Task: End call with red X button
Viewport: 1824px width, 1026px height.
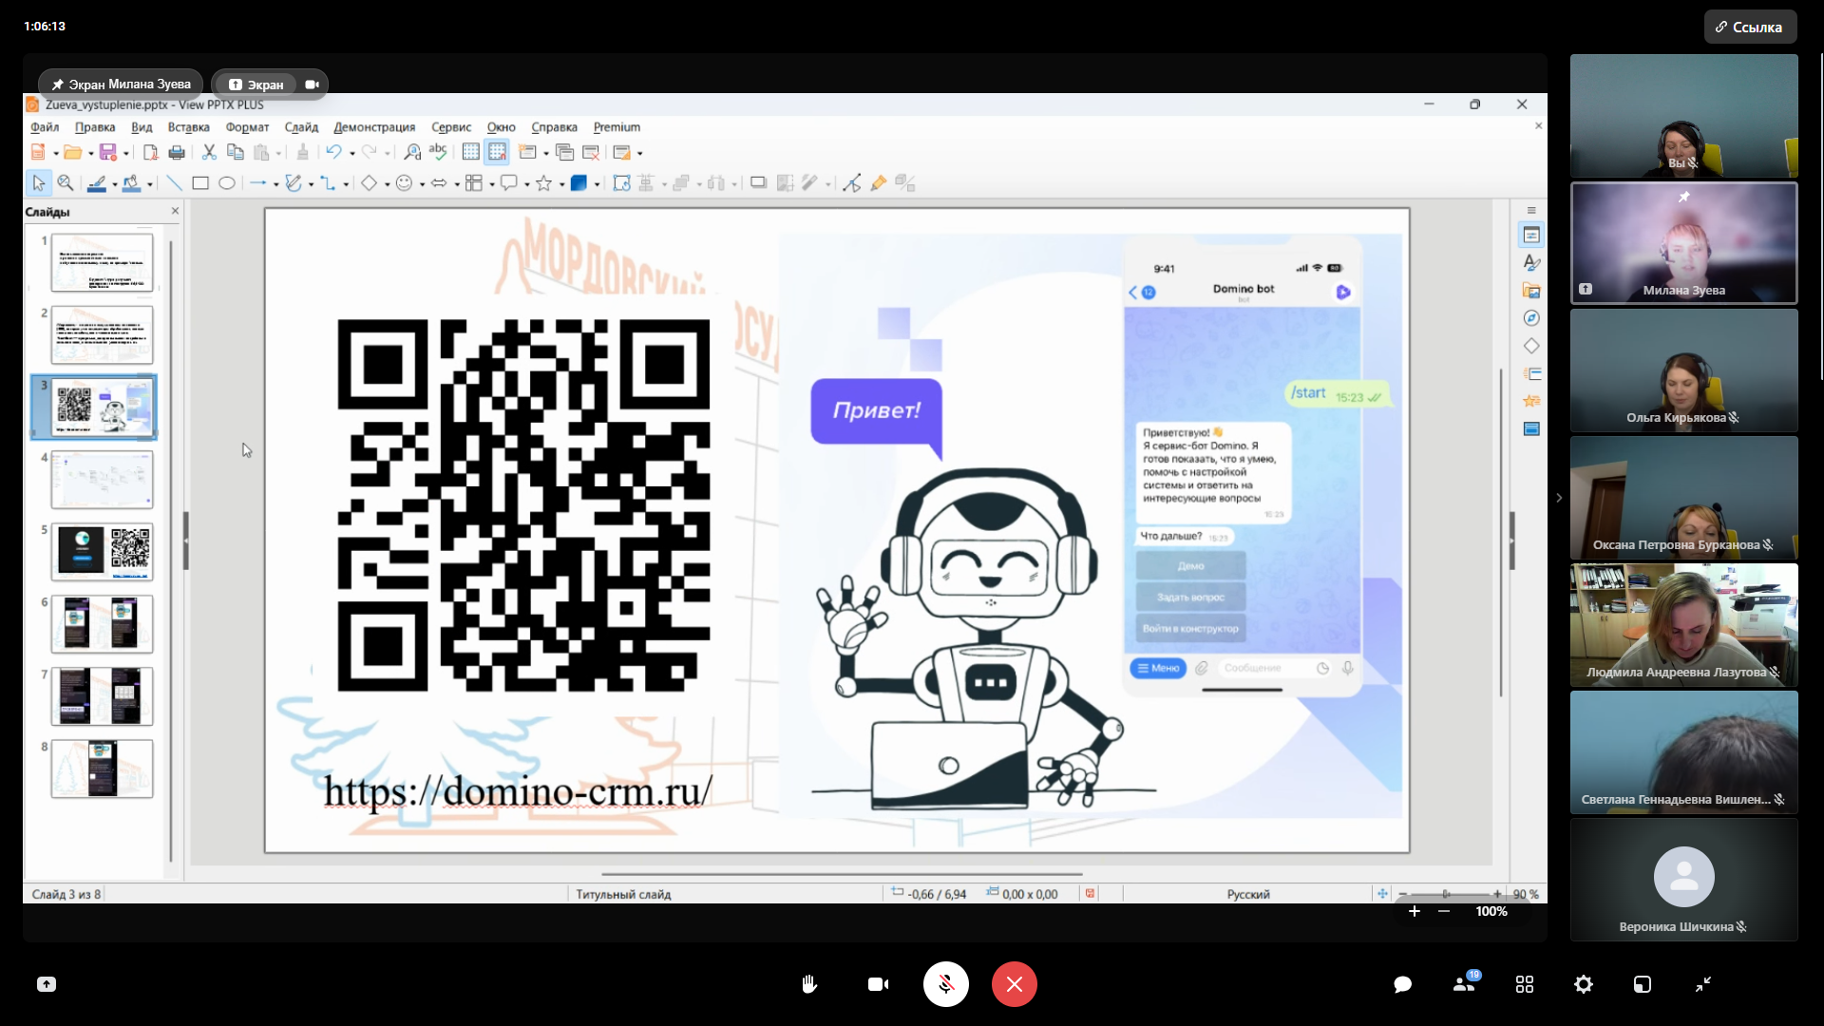Action: (1015, 984)
